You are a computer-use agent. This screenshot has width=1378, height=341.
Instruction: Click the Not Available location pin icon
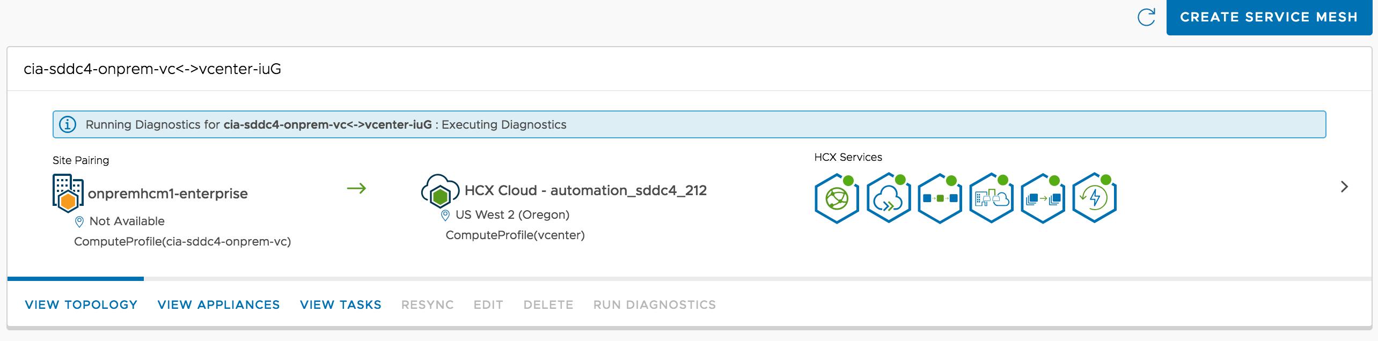click(79, 221)
